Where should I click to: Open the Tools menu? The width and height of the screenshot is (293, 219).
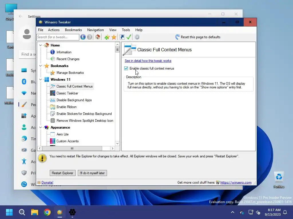(x=126, y=30)
